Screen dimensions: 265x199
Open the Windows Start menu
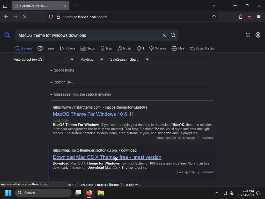coord(8,193)
